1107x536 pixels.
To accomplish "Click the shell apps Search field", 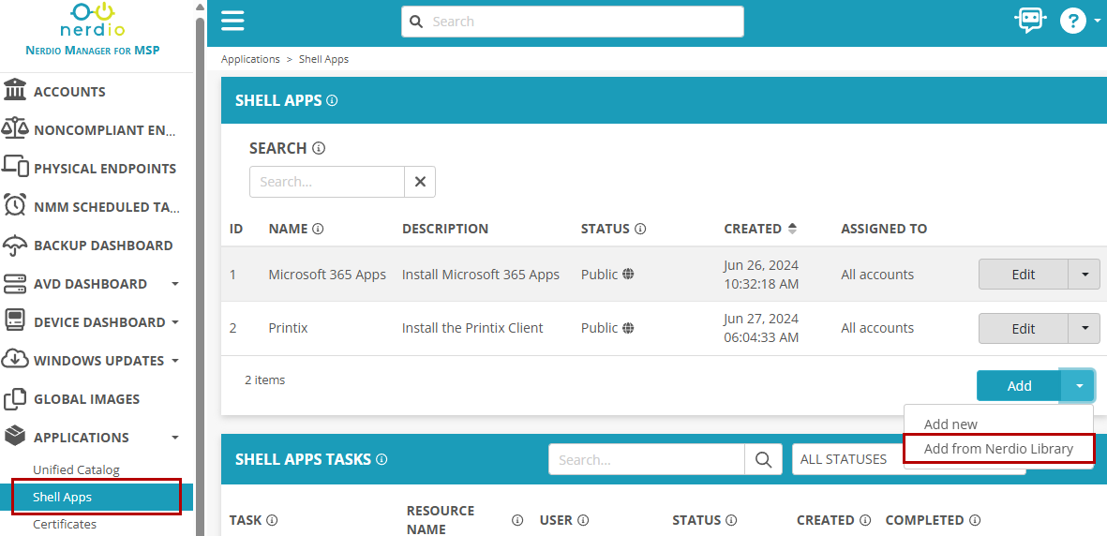I will (327, 182).
